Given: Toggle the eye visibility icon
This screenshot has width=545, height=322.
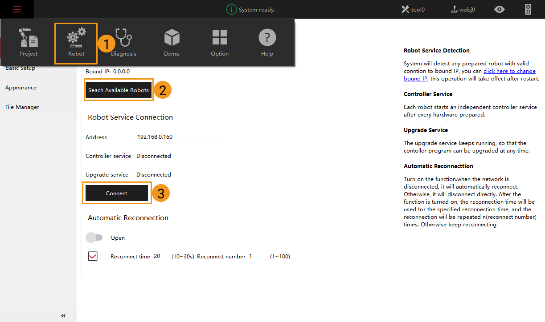Looking at the screenshot, I should pyautogui.click(x=500, y=9).
